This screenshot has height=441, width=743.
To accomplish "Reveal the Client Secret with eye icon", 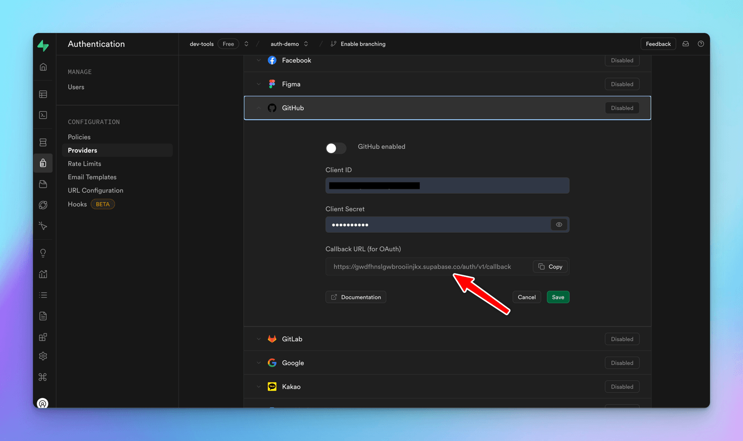I will pyautogui.click(x=559, y=225).
